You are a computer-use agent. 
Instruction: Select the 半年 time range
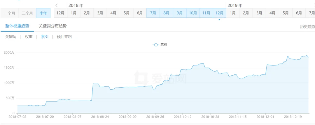(x=43, y=13)
